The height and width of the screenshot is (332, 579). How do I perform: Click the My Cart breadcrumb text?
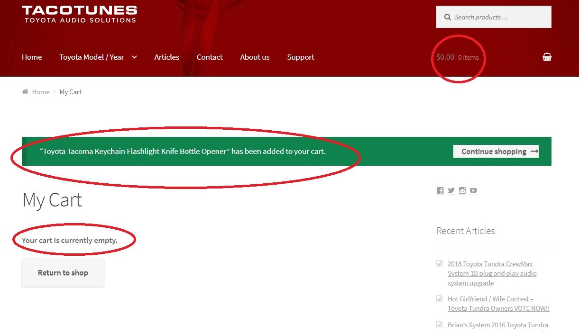point(71,92)
